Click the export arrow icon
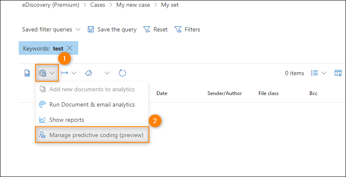 (65, 73)
